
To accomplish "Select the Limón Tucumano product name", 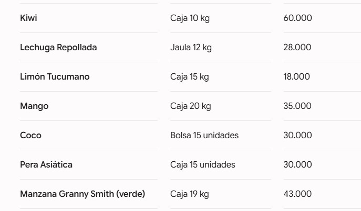I will pyautogui.click(x=55, y=76).
